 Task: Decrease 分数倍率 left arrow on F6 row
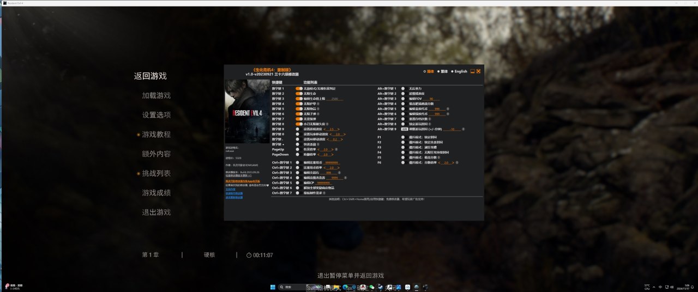pos(439,162)
